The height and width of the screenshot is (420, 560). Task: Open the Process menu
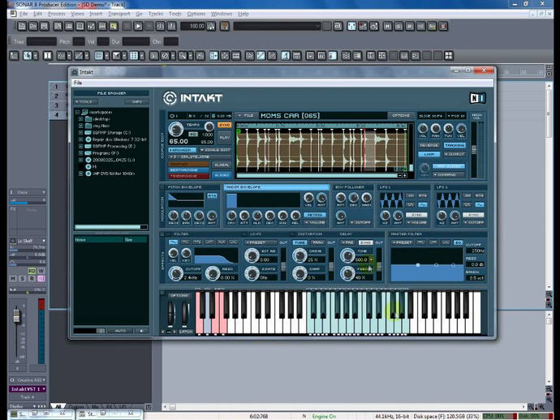[57, 14]
